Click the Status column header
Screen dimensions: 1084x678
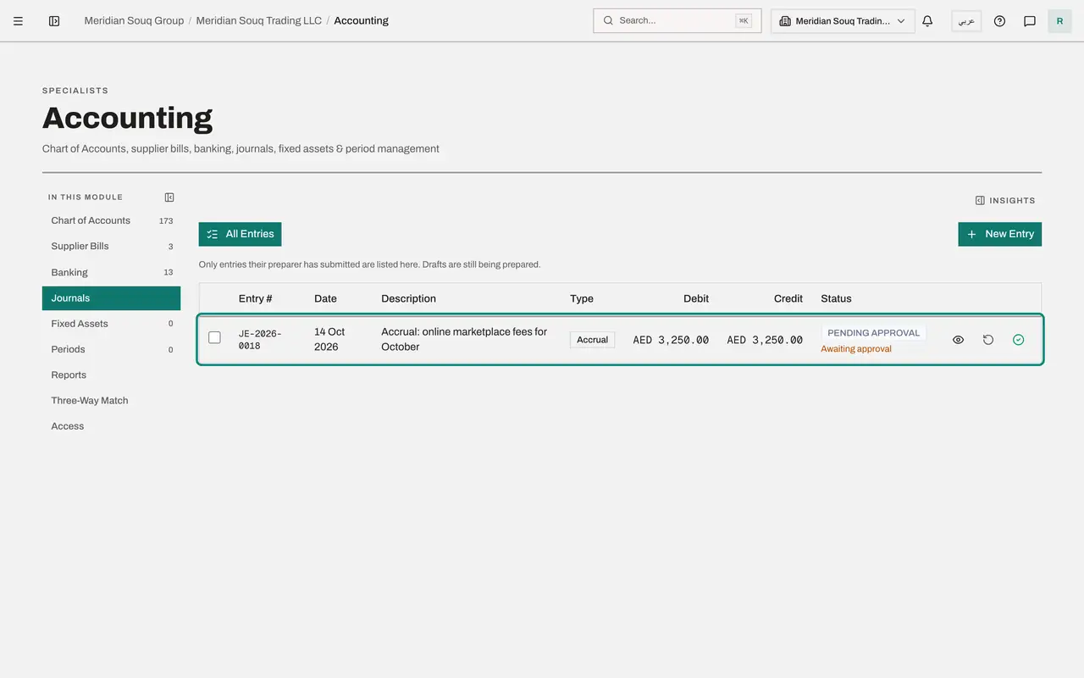point(836,298)
